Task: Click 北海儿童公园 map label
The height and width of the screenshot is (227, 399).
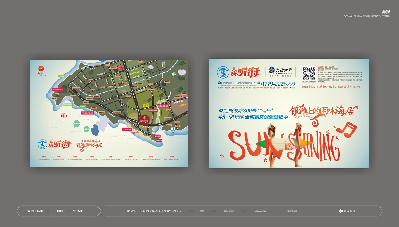Action: pos(153,110)
